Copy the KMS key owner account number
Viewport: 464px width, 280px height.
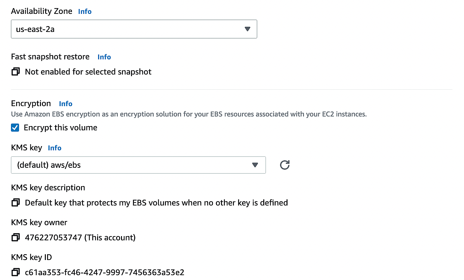[x=15, y=237]
